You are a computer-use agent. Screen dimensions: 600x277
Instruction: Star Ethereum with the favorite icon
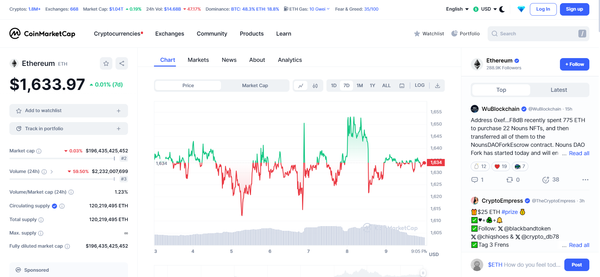(106, 63)
